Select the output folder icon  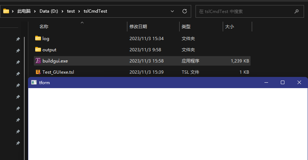(x=38, y=49)
